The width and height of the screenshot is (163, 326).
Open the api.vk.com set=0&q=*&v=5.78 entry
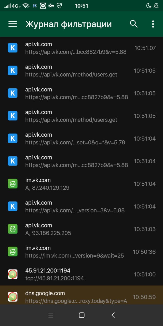pyautogui.click(x=81, y=139)
